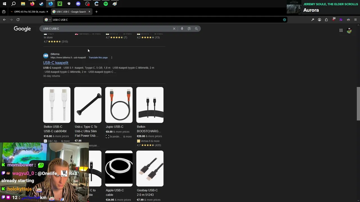Start voice search with microphone icon
Image resolution: width=360 pixels, height=202 pixels.
182,29
